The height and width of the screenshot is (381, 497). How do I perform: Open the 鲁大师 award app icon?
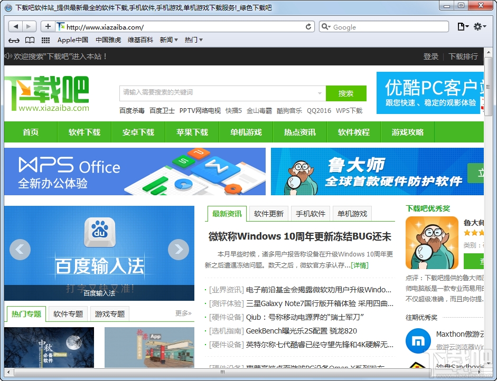point(432,243)
